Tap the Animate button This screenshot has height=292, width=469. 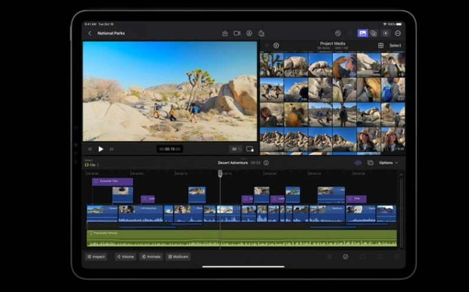click(151, 257)
